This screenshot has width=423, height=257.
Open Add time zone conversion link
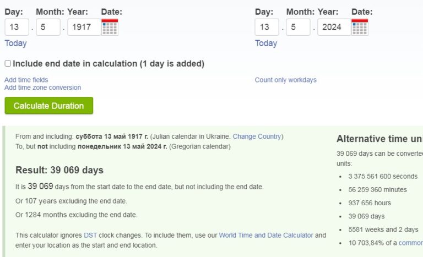(x=42, y=88)
